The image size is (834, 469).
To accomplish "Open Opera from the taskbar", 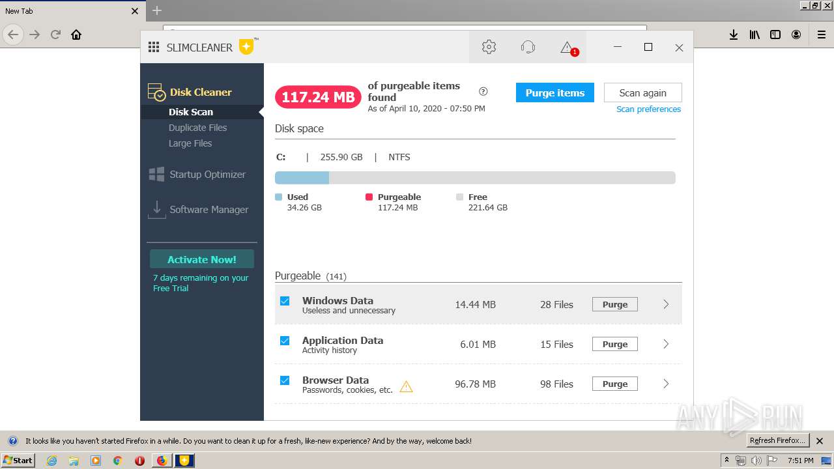I will [139, 461].
